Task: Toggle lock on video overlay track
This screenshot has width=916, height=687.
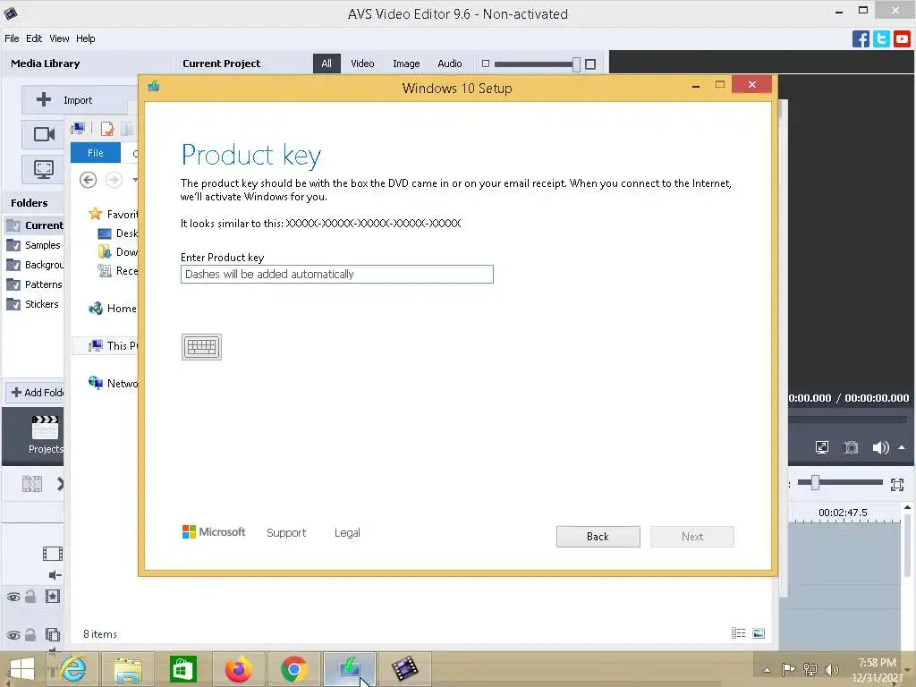Action: click(30, 634)
